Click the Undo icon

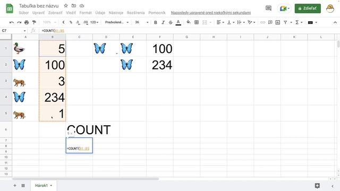point(12,22)
